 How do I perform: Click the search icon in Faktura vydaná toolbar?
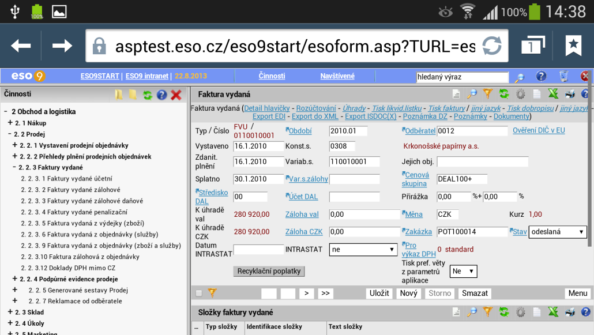click(x=472, y=94)
